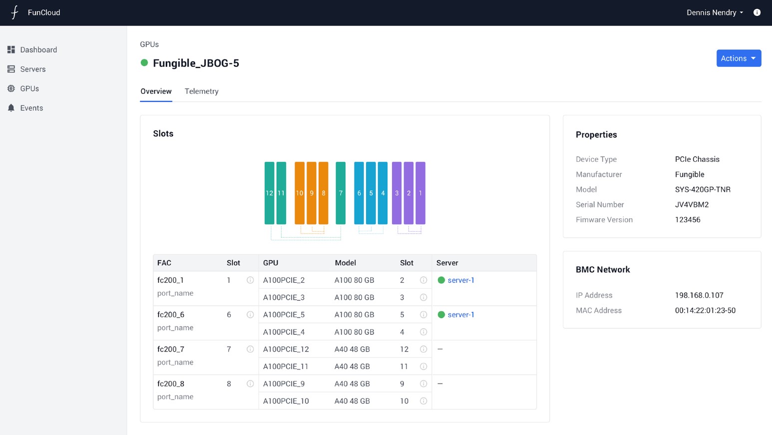Show info for fc200_1 FAC slot
The width and height of the screenshot is (772, 435).
250,280
